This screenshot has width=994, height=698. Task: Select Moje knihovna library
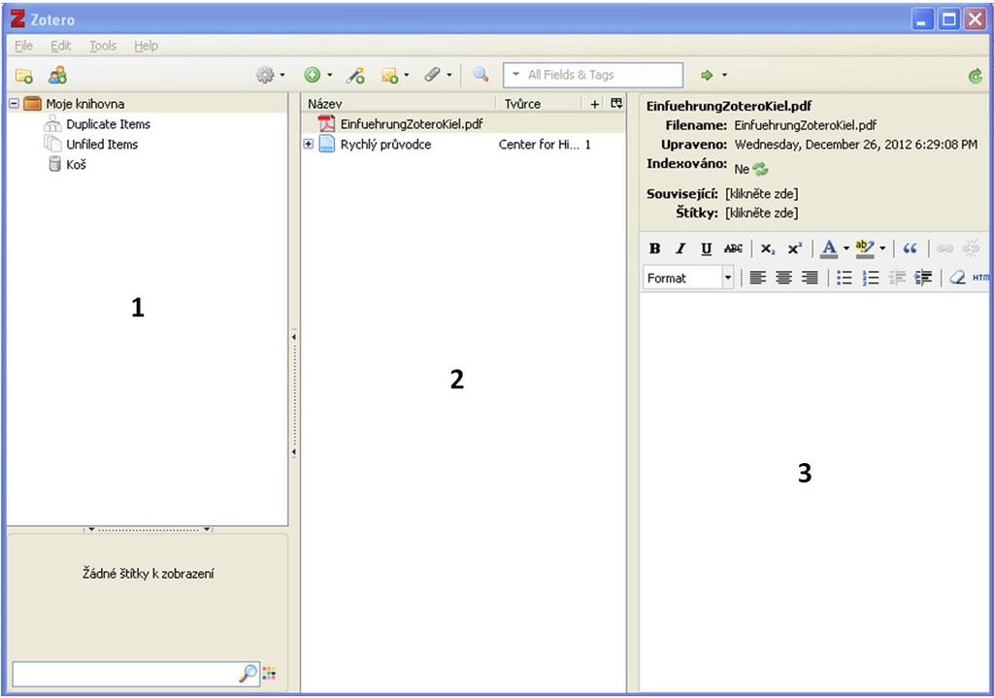(84, 103)
